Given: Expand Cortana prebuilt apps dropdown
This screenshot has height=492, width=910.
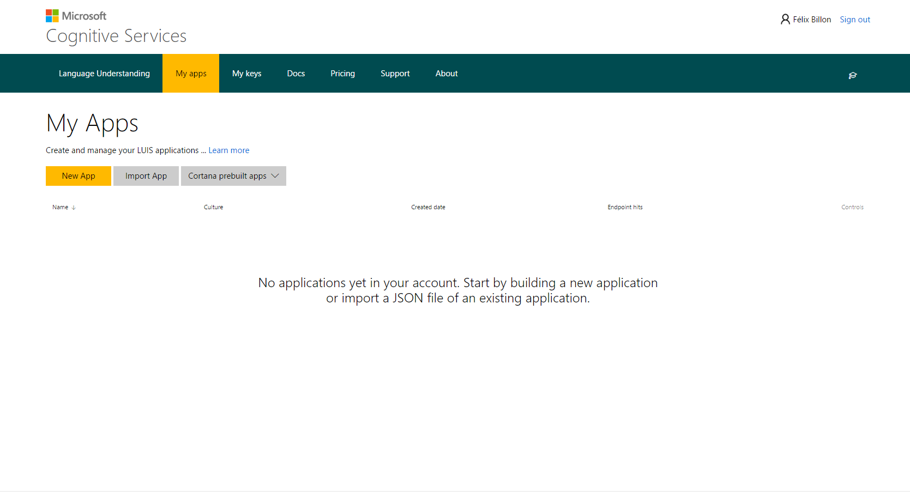Looking at the screenshot, I should [x=233, y=176].
